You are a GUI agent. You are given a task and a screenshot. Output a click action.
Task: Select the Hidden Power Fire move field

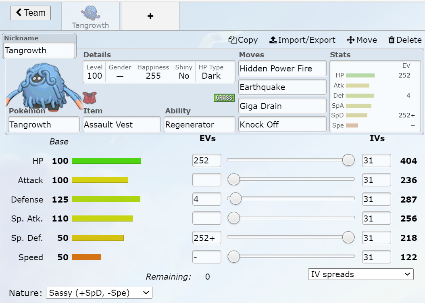click(282, 68)
